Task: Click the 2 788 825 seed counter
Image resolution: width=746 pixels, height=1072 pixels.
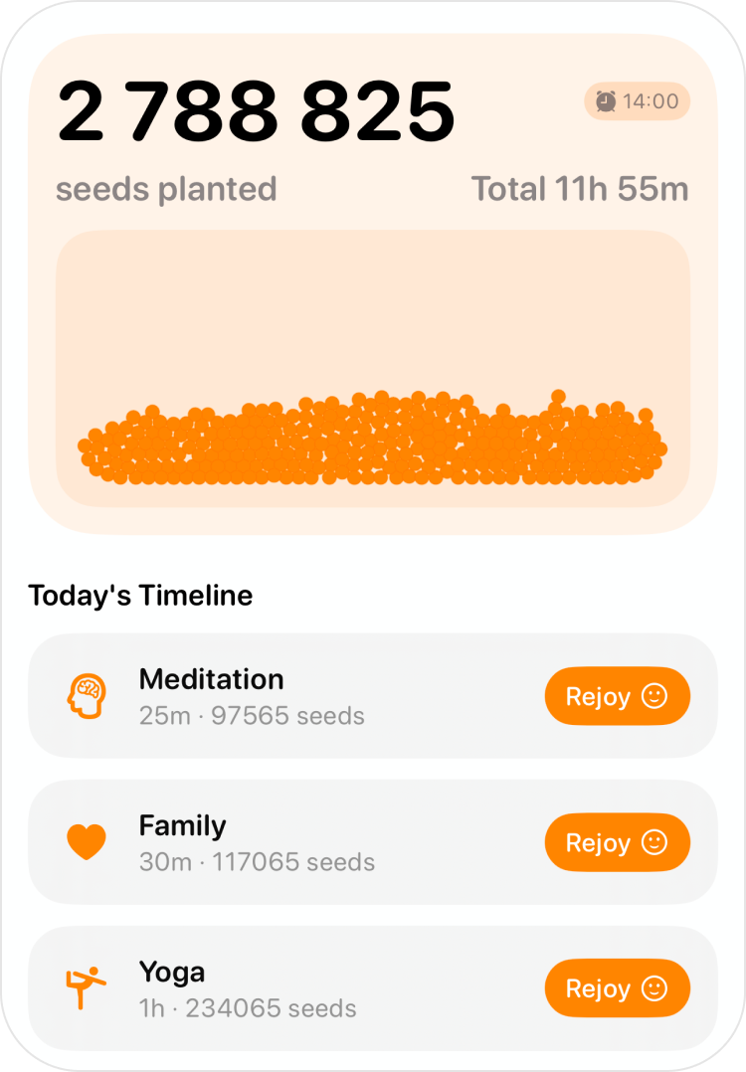Action: click(x=257, y=110)
